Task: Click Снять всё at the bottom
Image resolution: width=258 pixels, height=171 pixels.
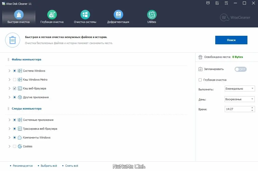Action: (x=71, y=166)
